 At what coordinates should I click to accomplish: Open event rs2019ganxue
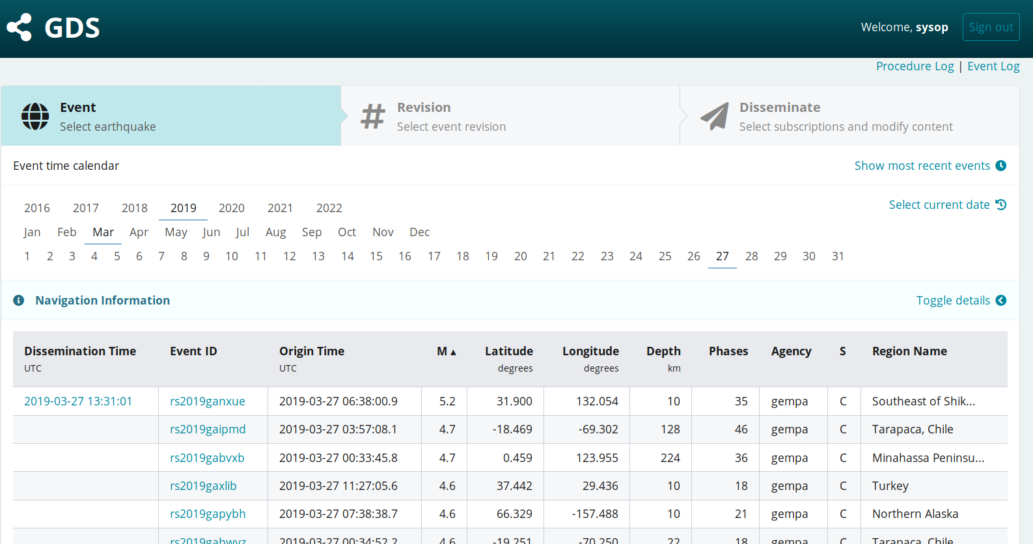[x=208, y=401]
